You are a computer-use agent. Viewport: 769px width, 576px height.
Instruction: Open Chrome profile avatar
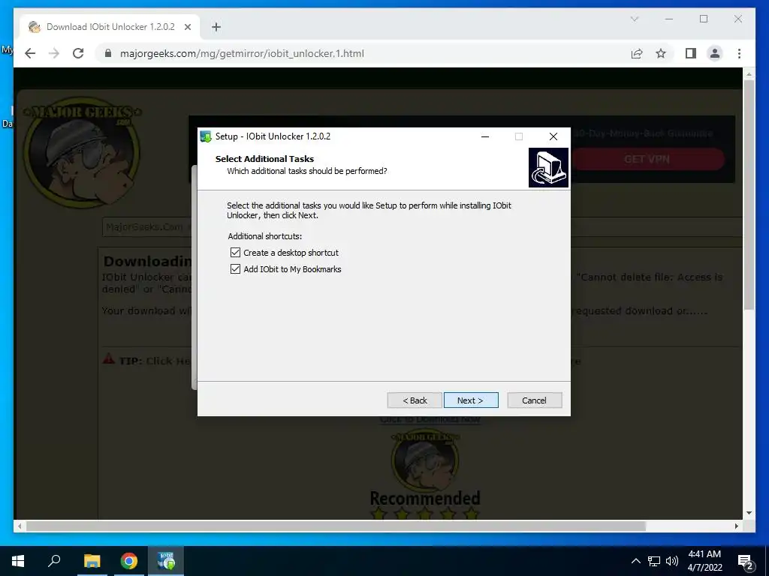[715, 53]
